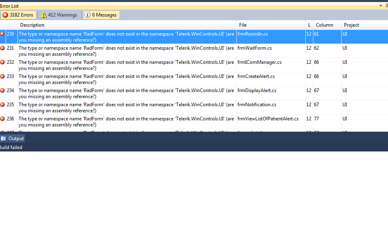The height and width of the screenshot is (248, 388).
Task: Toggle the 0 Messages filter button
Action: pyautogui.click(x=101, y=15)
